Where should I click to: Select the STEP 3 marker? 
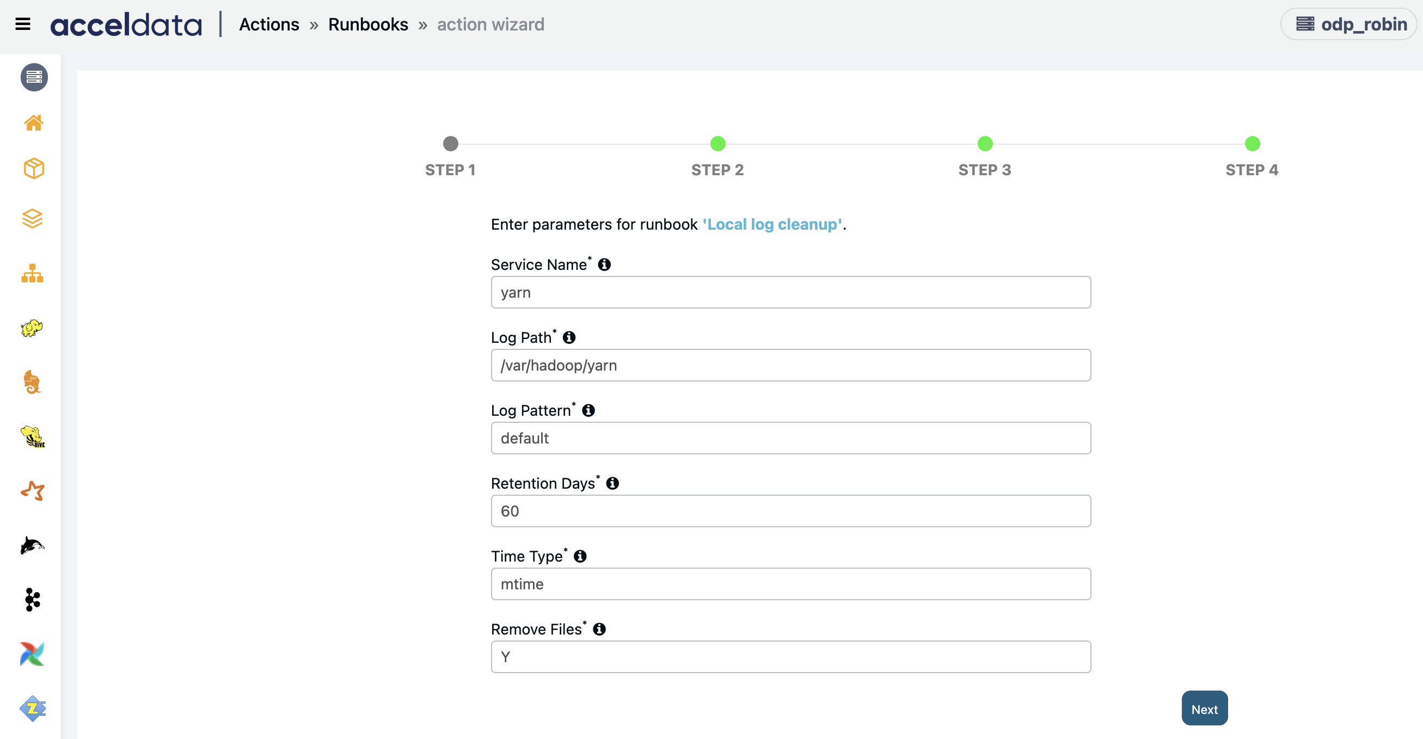985,144
